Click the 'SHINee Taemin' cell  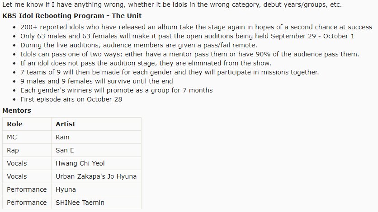[x=80, y=203]
